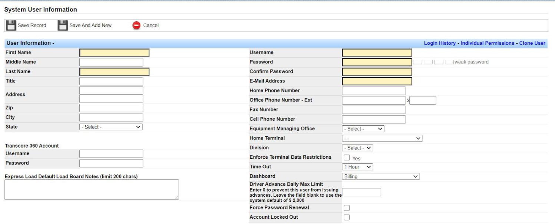Click the Driver Advance Daily Max Limit label
Screen dimensions: 555x224
286,184
